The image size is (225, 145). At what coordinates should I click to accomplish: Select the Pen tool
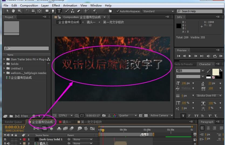pyautogui.click(x=53, y=11)
